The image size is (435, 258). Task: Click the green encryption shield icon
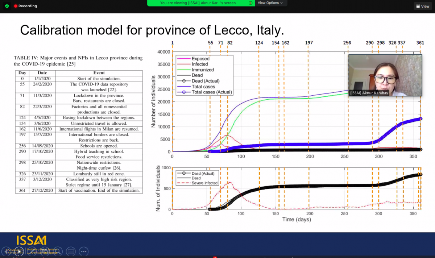7,6
